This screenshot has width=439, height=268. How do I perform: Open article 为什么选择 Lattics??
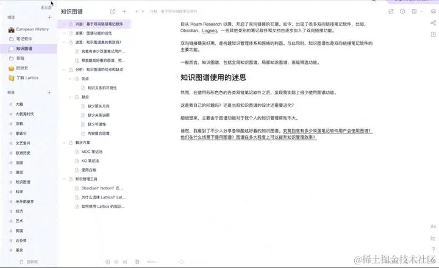[x=103, y=197]
